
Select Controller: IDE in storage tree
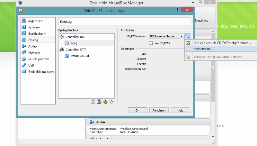point(76,37)
